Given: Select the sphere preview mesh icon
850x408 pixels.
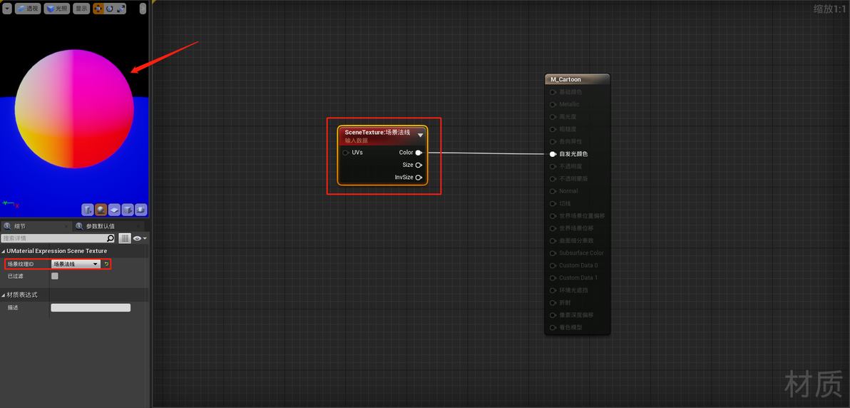Looking at the screenshot, I should [101, 210].
